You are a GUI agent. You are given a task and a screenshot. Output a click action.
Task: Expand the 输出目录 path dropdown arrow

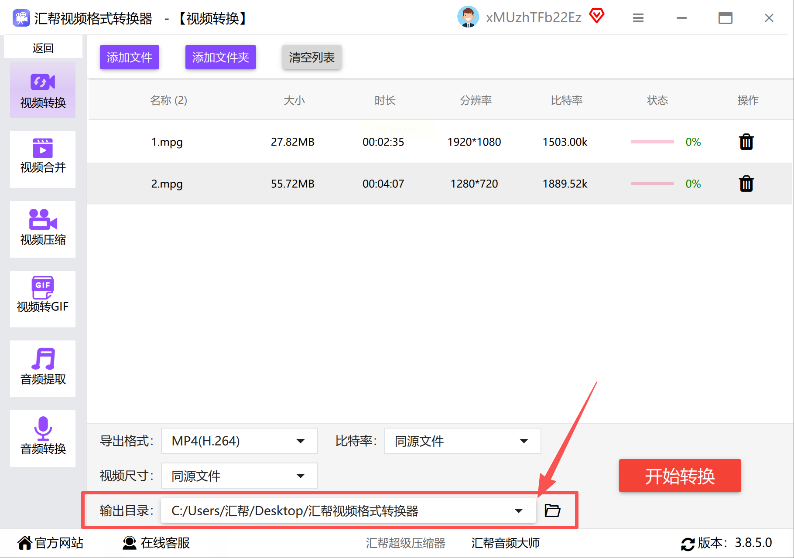point(518,510)
